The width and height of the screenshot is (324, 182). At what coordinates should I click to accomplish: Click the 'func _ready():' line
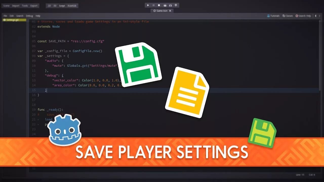50,110
